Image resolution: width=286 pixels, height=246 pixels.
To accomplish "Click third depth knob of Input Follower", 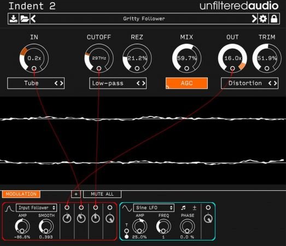I will [x=96, y=219].
